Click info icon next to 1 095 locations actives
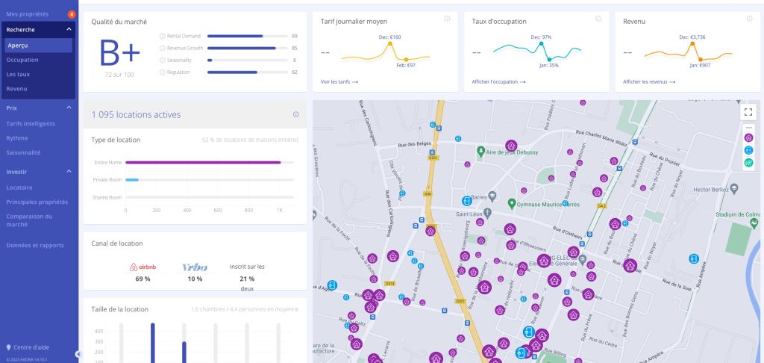 [x=295, y=114]
